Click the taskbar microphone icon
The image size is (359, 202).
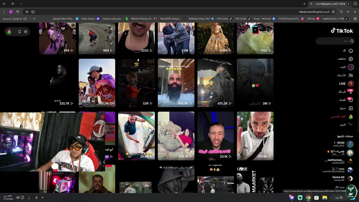pyautogui.click(x=36, y=198)
